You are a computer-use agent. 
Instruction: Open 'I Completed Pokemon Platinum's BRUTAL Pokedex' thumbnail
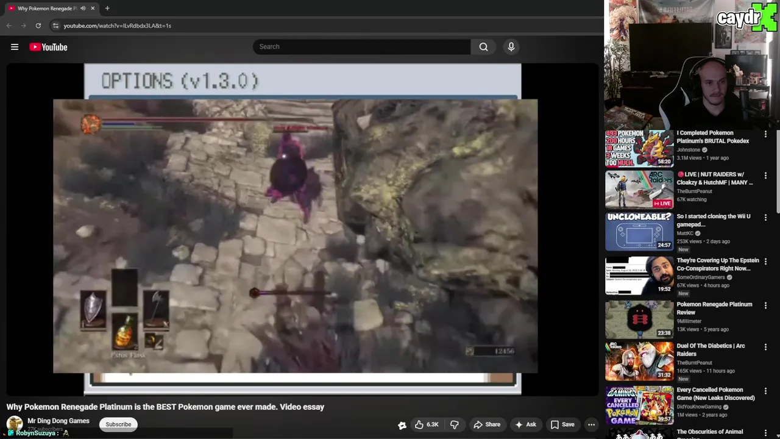639,148
